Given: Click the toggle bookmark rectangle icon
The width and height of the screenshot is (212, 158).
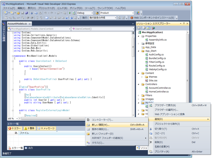Looking at the screenshot, I should point(47,18).
